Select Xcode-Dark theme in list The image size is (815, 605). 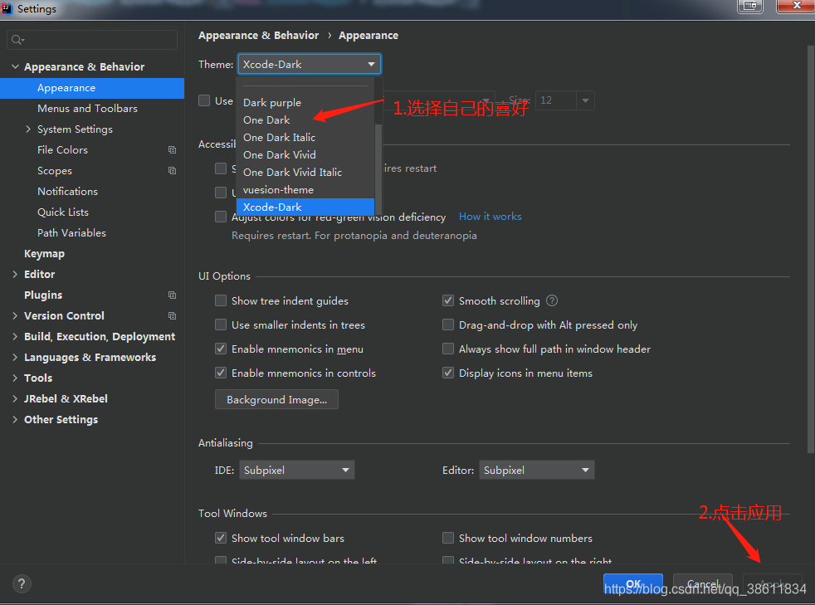coord(305,207)
